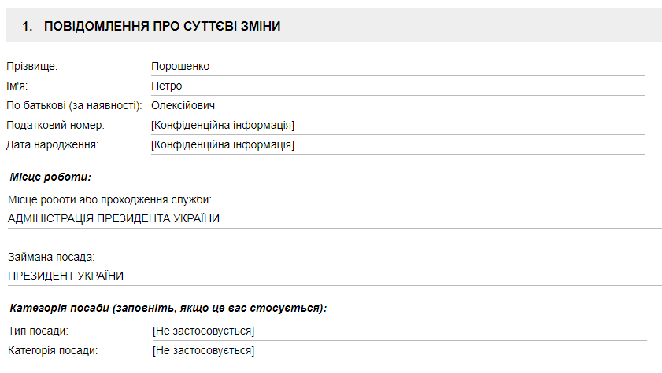Click the confidential value beside "Дата народження"
The height and width of the screenshot is (373, 662).
point(223,144)
